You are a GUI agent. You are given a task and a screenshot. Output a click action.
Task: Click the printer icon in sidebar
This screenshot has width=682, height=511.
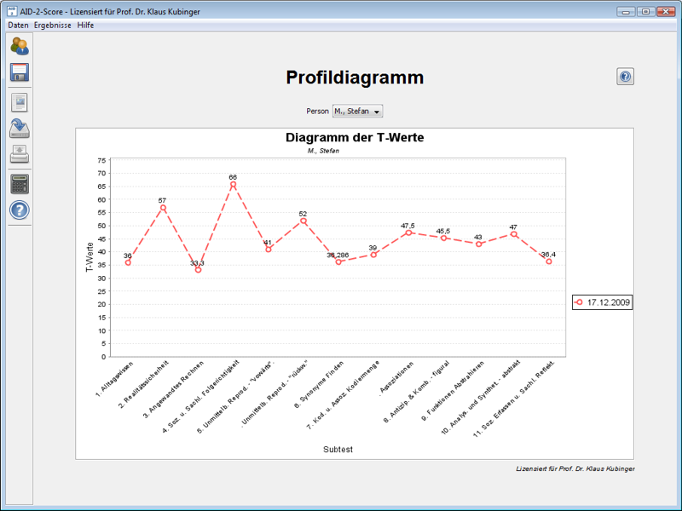[x=20, y=154]
